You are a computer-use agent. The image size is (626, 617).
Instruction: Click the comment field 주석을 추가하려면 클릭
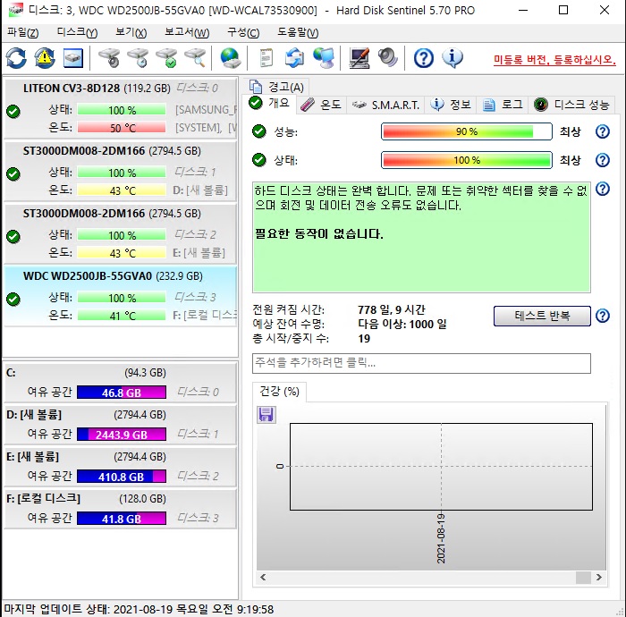click(x=421, y=363)
